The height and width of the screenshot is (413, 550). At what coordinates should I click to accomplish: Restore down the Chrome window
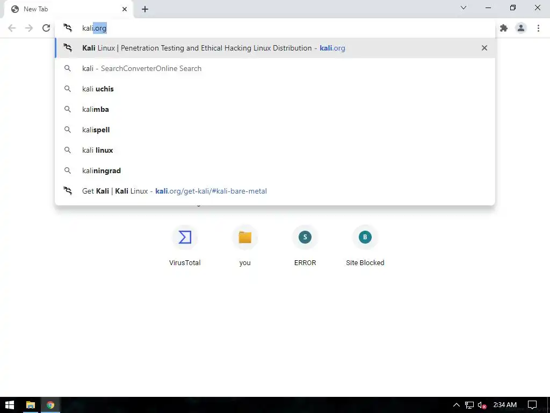point(513,8)
